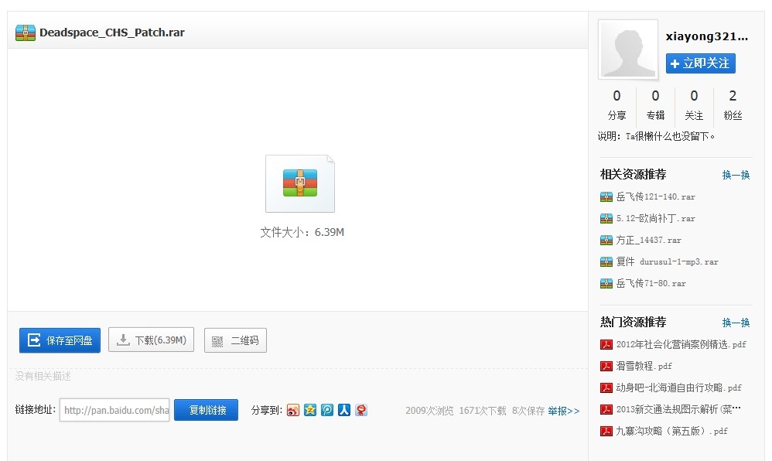Image resolution: width=772 pixels, height=461 pixels.
Task: Refresh 热门资源推荐 with 换一换
Action: [x=736, y=323]
